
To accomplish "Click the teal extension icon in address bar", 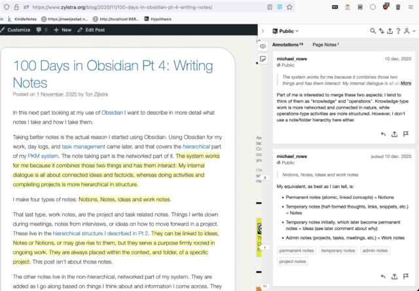I will [280, 7].
